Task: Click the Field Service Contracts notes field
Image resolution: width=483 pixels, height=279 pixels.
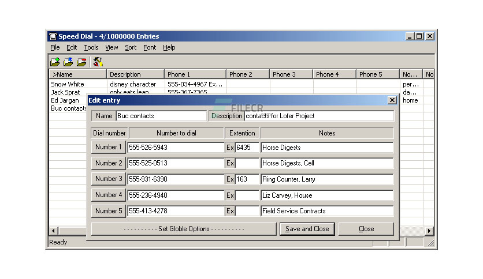Action: point(327,211)
